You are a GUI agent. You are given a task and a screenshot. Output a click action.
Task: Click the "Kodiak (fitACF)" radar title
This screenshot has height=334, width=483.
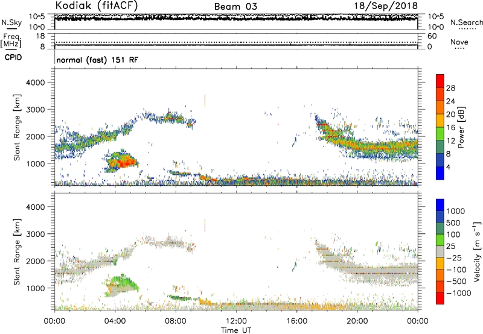tap(97, 5)
